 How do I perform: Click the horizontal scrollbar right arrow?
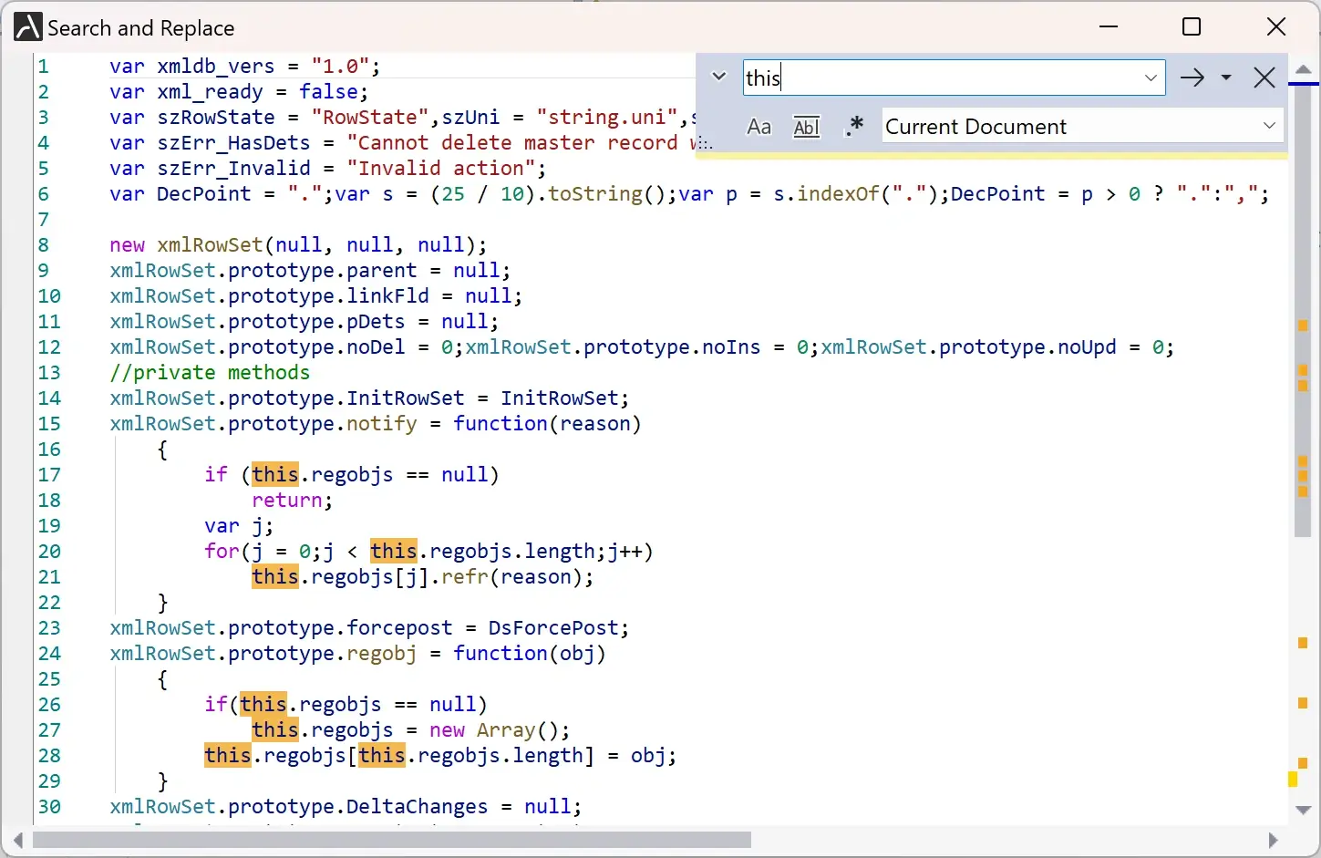click(1273, 840)
